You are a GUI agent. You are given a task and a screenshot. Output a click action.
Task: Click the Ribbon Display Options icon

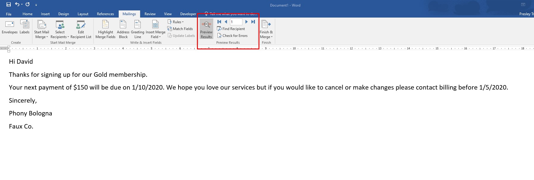[x=523, y=4]
